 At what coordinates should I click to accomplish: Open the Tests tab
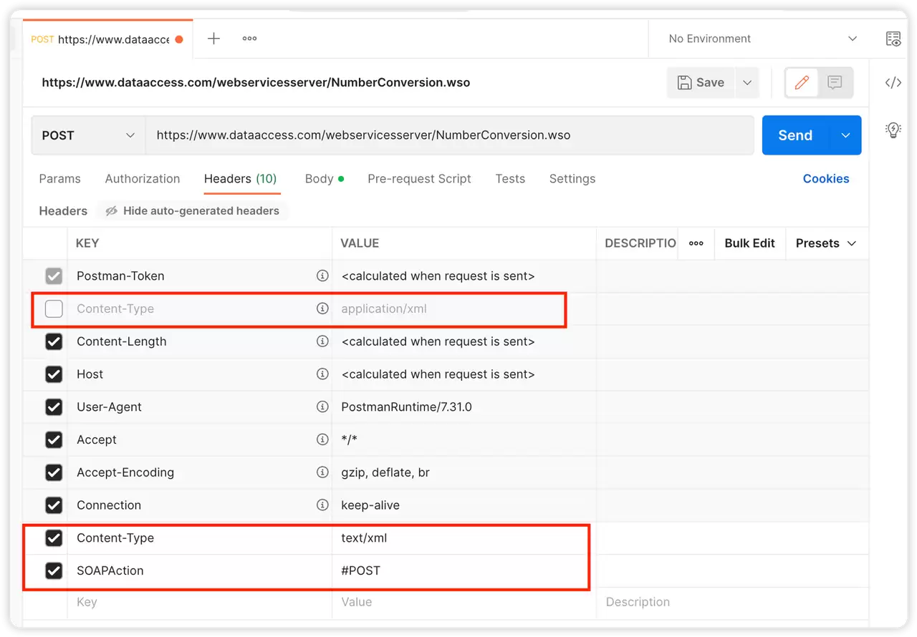point(510,179)
